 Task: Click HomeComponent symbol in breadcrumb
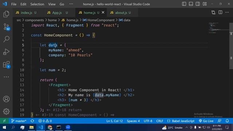[101, 20]
